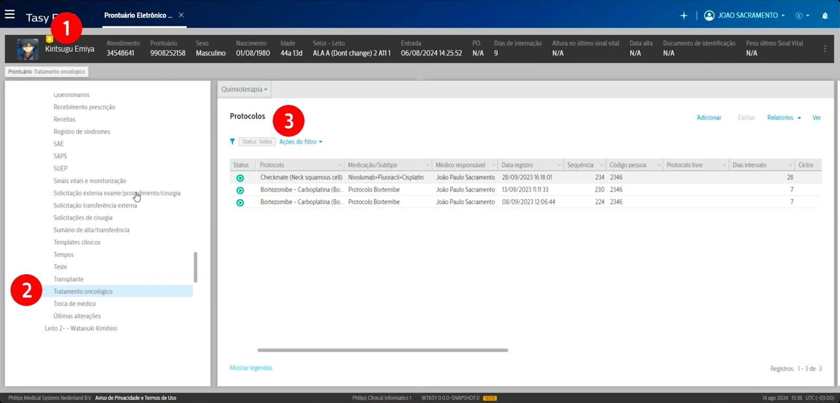This screenshot has height=403, width=840.
Task: Open the notifications bell
Action: pyautogui.click(x=825, y=16)
